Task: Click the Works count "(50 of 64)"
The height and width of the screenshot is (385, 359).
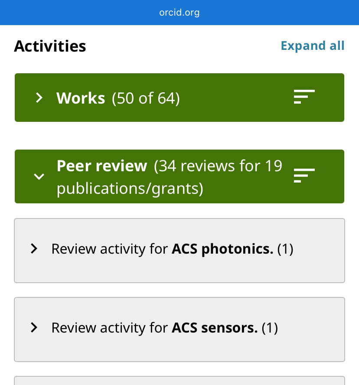Action: coord(146,98)
